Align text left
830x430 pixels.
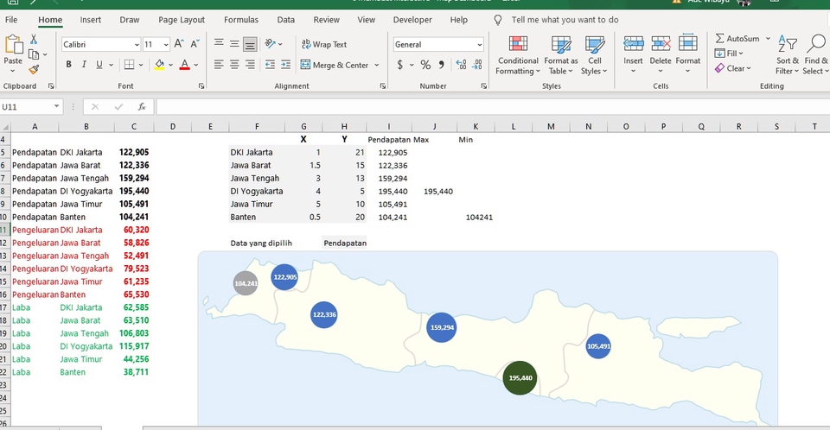pyautogui.click(x=219, y=65)
